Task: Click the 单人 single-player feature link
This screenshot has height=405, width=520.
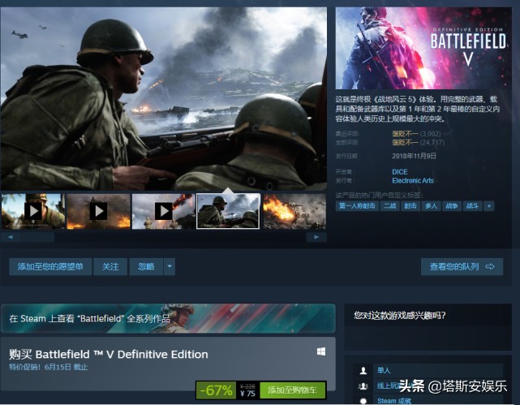Action: (384, 370)
